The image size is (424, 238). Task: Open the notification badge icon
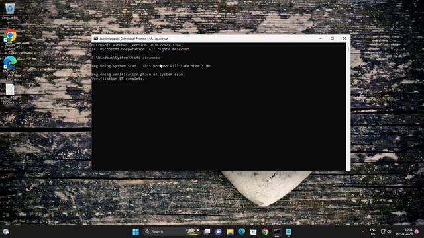point(417,232)
